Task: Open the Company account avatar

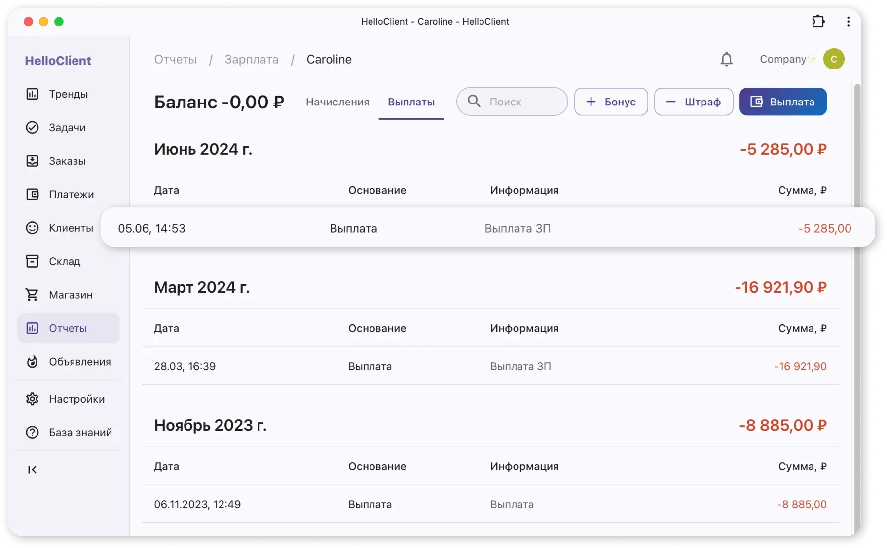Action: point(834,59)
